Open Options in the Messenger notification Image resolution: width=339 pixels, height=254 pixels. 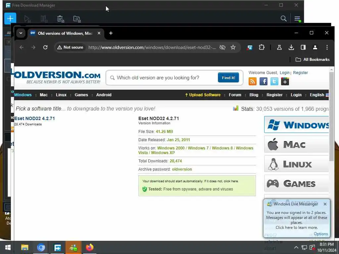[x=320, y=234]
